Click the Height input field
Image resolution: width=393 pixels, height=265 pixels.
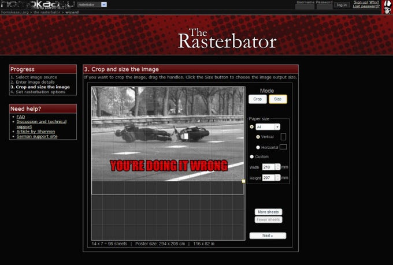[269, 178]
